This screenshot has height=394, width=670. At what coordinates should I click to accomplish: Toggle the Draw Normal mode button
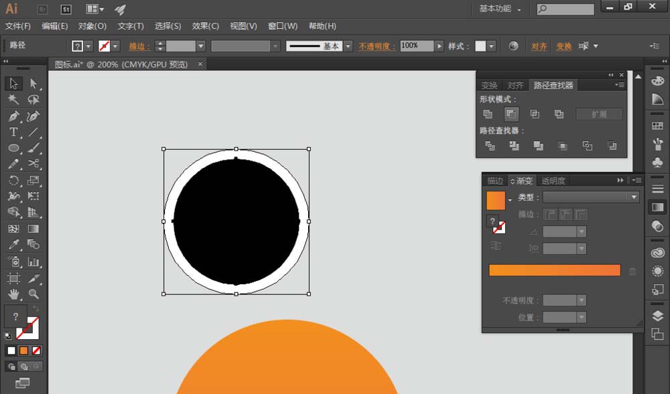[x=11, y=367]
